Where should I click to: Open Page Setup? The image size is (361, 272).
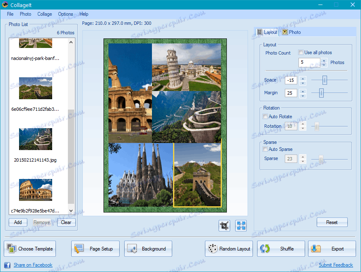[x=95, y=249]
